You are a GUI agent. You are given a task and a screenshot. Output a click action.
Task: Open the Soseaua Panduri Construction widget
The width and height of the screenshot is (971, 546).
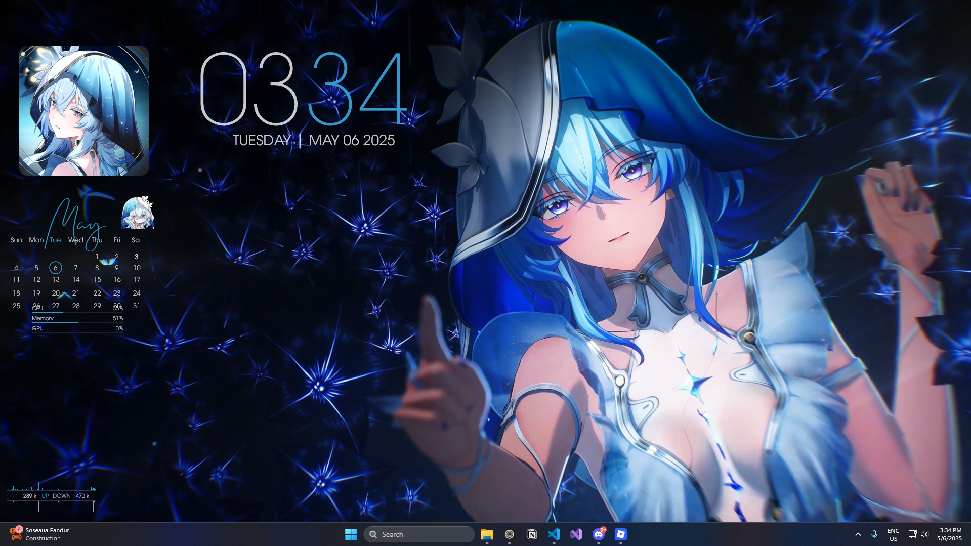40,534
